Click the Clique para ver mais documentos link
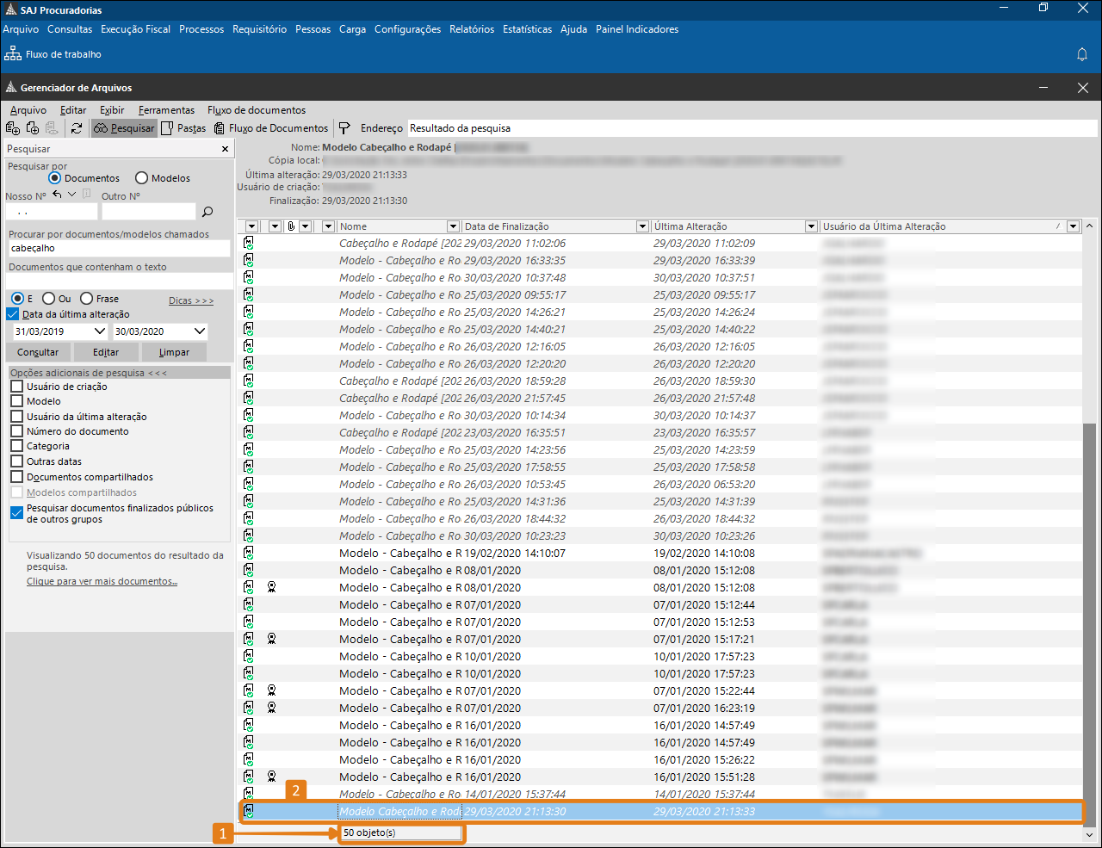 pos(102,581)
